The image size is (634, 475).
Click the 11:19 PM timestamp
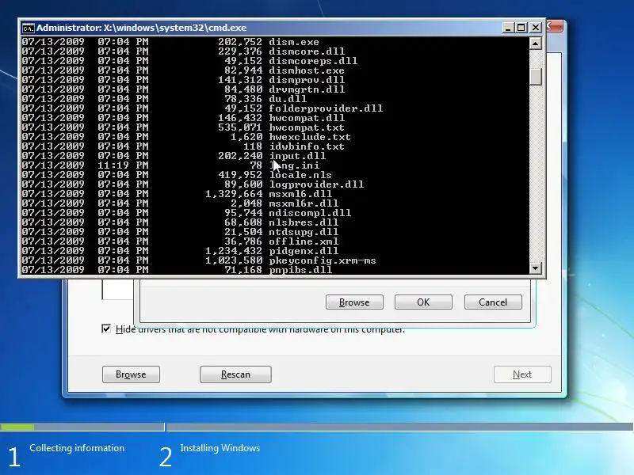click(x=123, y=165)
